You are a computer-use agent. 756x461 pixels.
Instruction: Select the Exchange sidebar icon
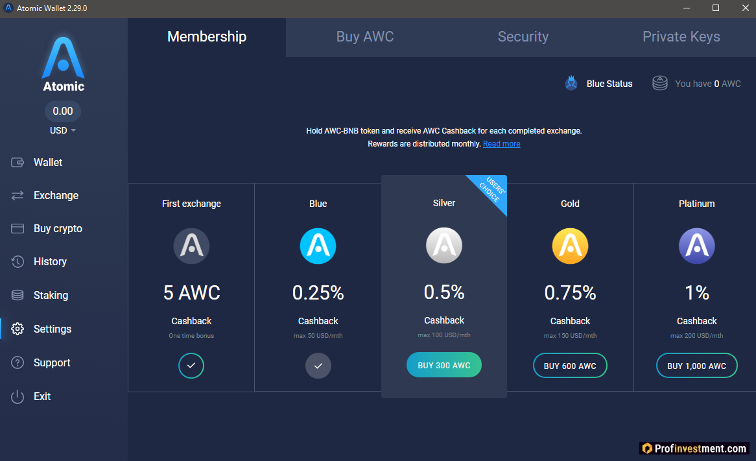click(x=18, y=195)
